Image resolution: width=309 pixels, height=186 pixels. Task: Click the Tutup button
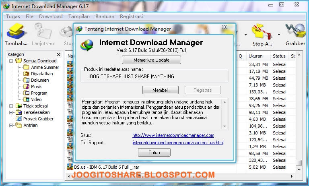click(x=154, y=152)
